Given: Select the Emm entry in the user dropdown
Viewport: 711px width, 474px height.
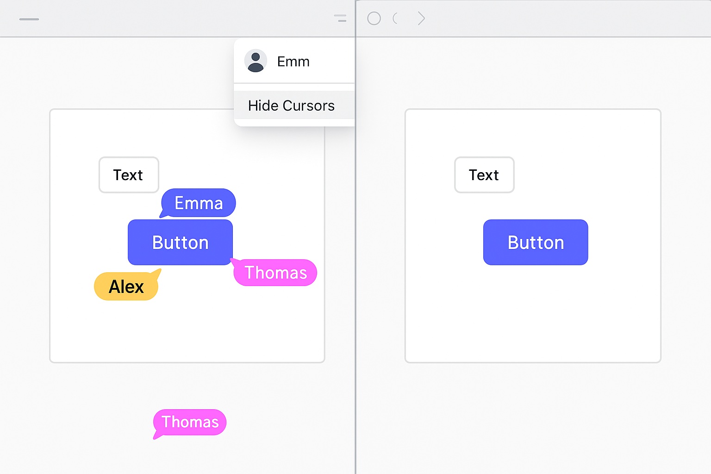Looking at the screenshot, I should pos(293,61).
